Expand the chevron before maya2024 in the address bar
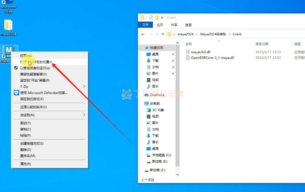 coord(174,34)
